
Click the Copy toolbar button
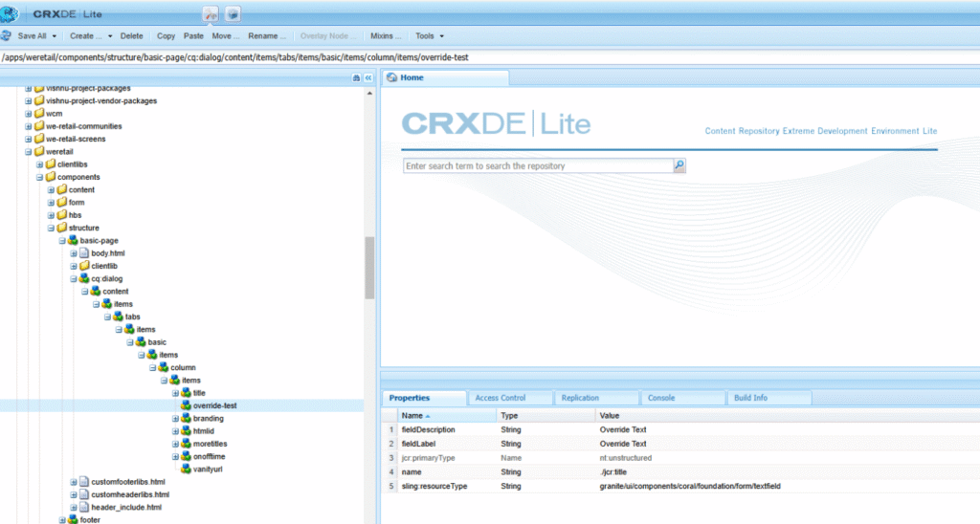(166, 36)
